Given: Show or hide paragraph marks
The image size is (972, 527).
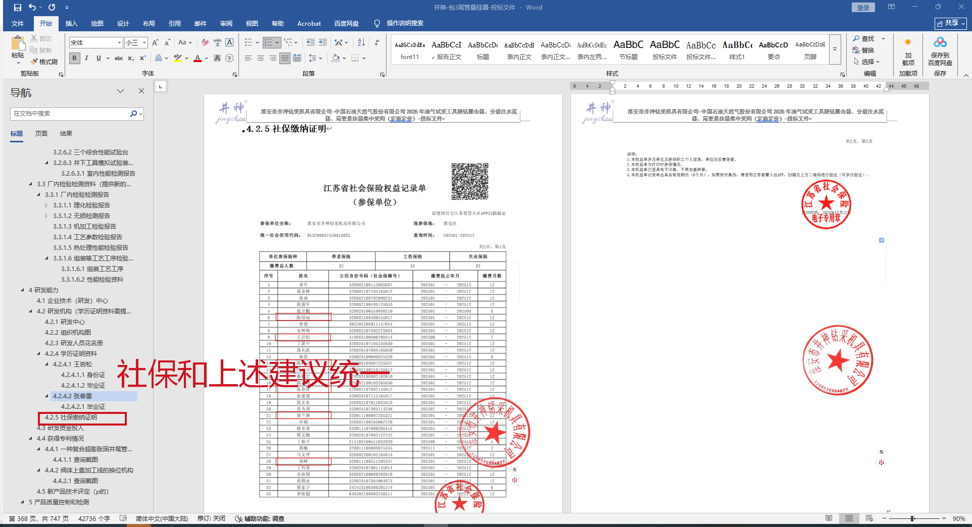Looking at the screenshot, I should pyautogui.click(x=377, y=42).
